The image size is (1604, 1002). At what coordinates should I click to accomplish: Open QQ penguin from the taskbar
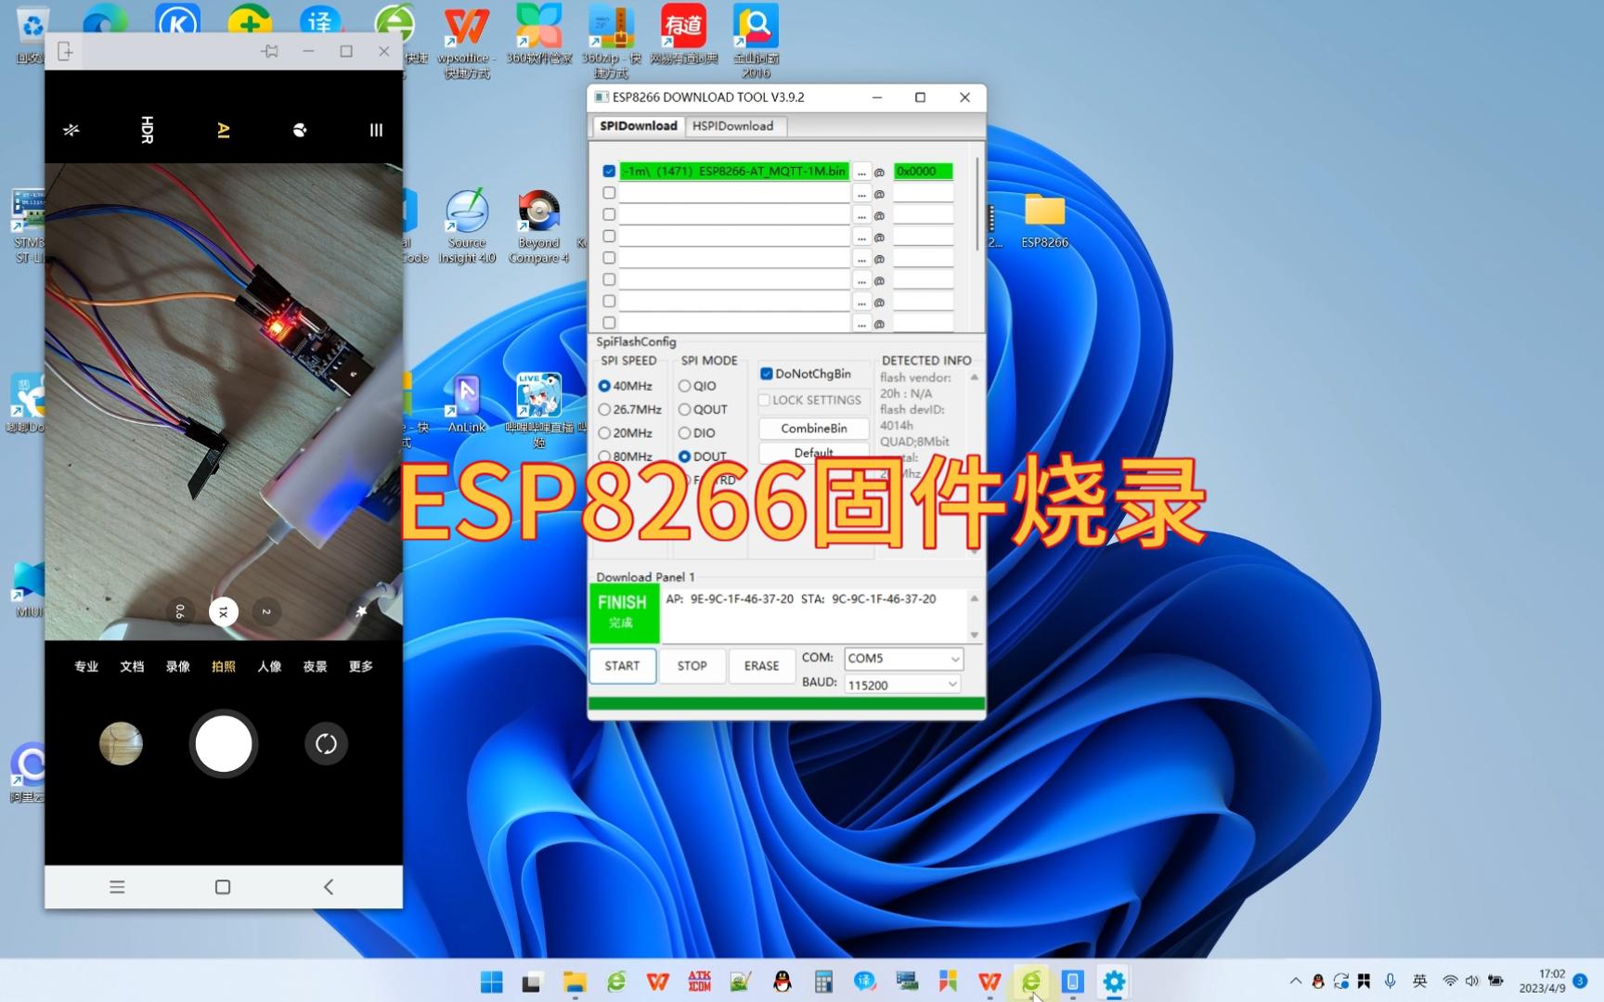point(782,982)
